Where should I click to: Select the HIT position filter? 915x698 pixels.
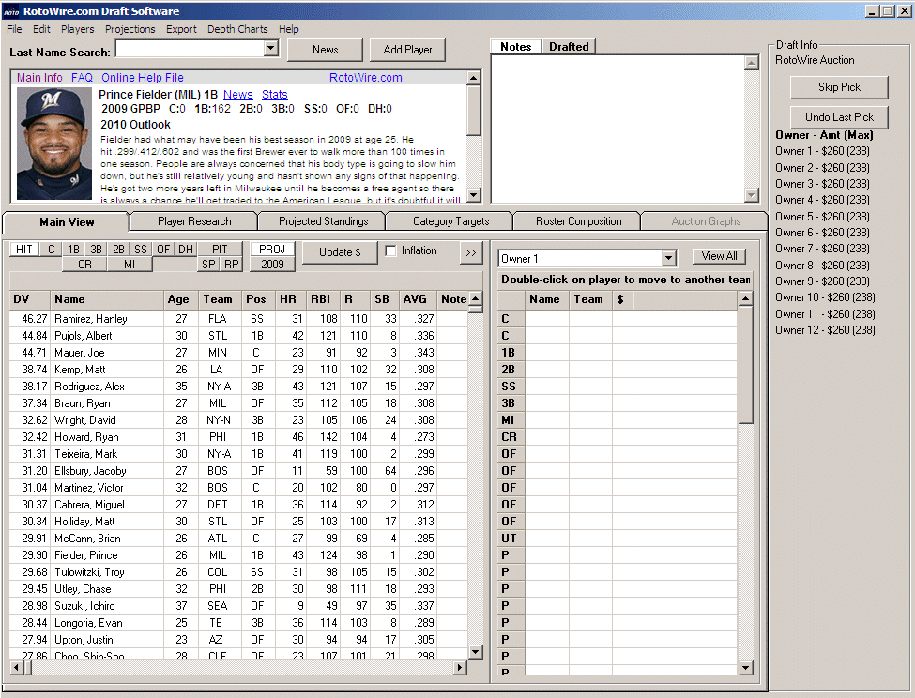click(x=25, y=249)
